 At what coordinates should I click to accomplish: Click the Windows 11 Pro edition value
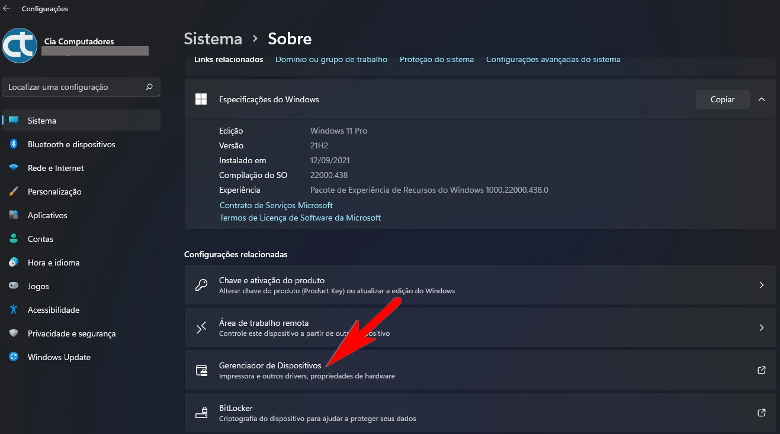pos(339,131)
